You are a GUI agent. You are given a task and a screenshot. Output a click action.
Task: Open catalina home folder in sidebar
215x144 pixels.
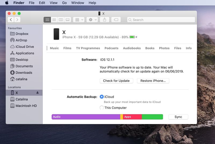click(24, 79)
